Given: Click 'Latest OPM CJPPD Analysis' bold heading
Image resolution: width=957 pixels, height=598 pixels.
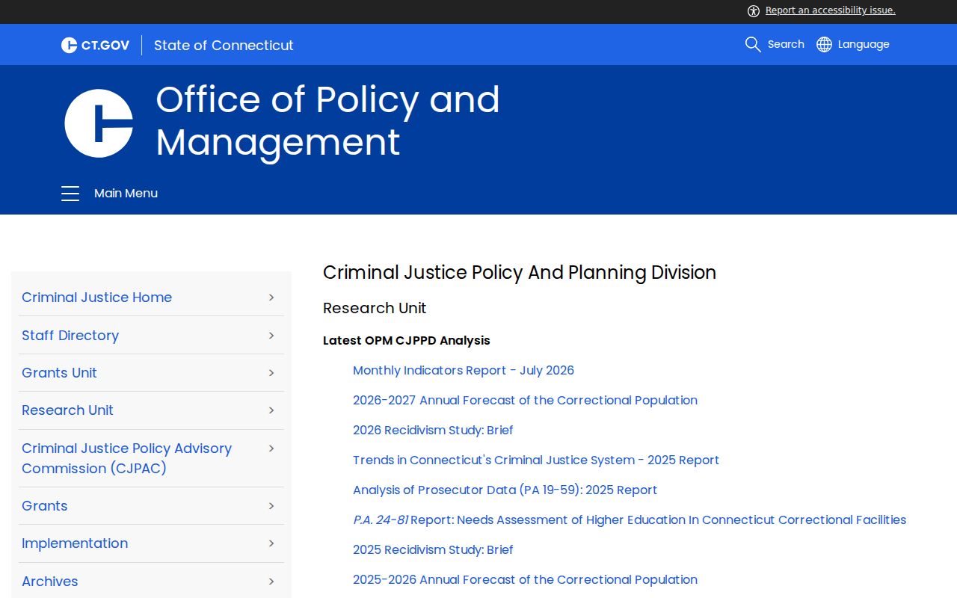Looking at the screenshot, I should (x=407, y=340).
